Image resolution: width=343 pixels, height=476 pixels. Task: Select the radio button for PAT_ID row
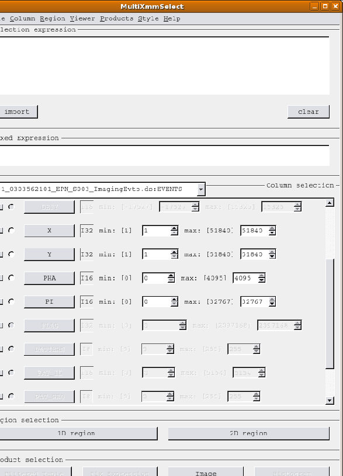11,373
